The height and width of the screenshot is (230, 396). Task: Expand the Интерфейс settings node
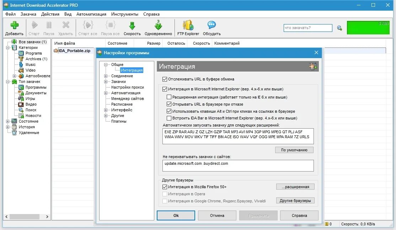pos(106,110)
